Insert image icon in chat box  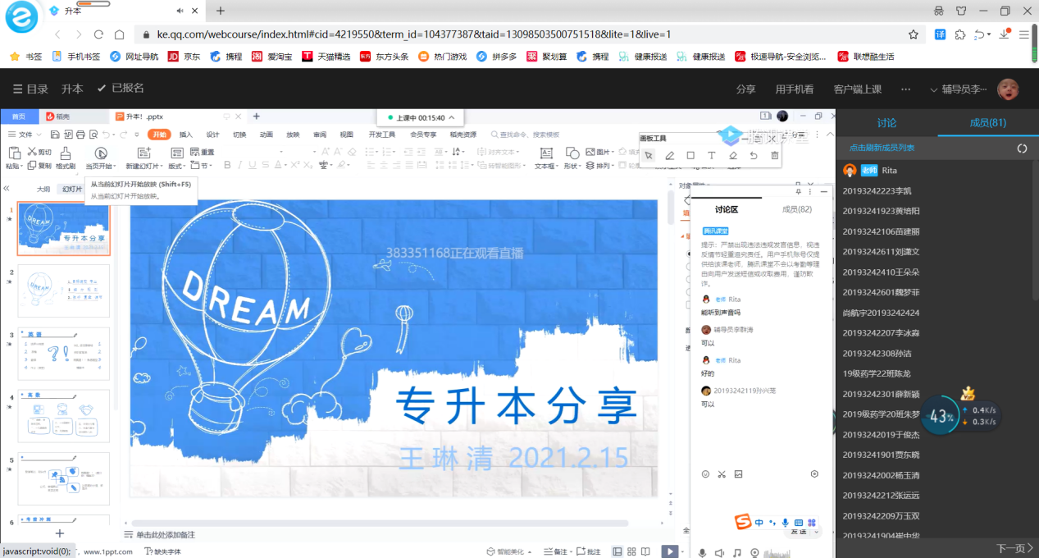[738, 474]
